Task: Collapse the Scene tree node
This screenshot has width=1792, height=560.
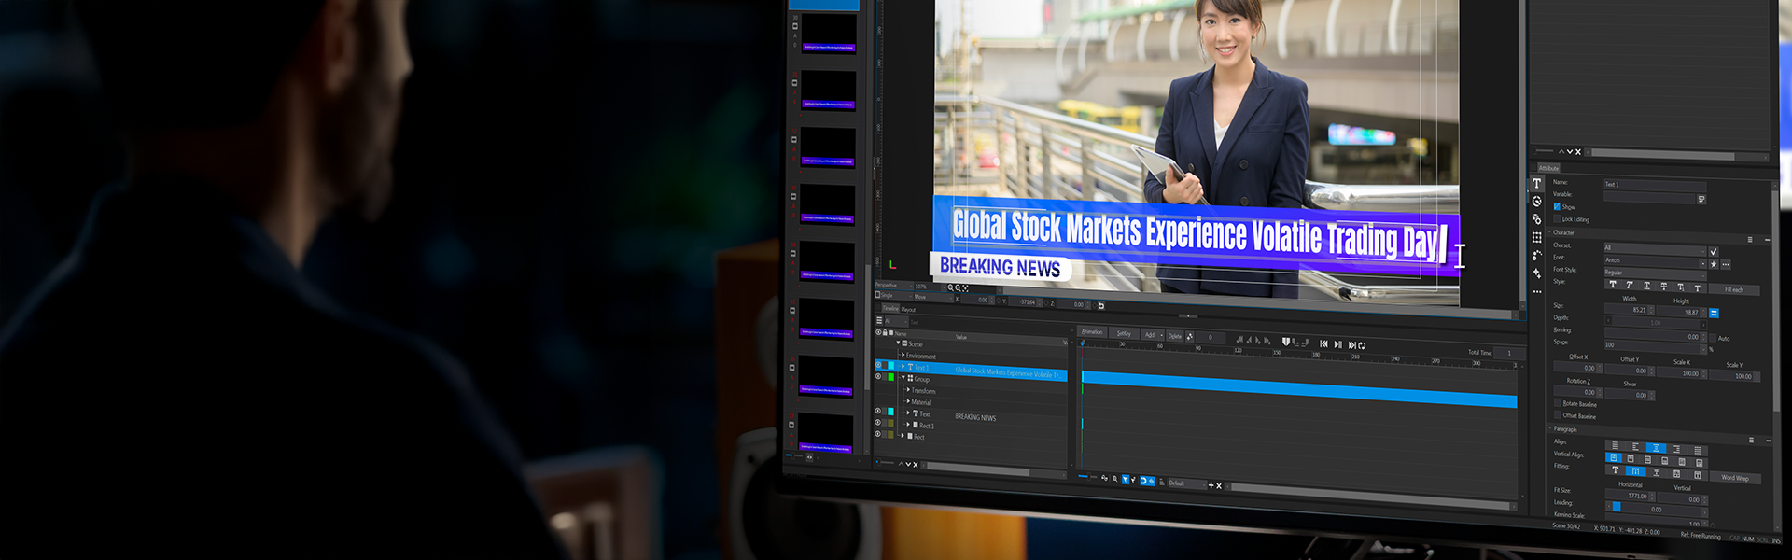Action: pyautogui.click(x=898, y=343)
